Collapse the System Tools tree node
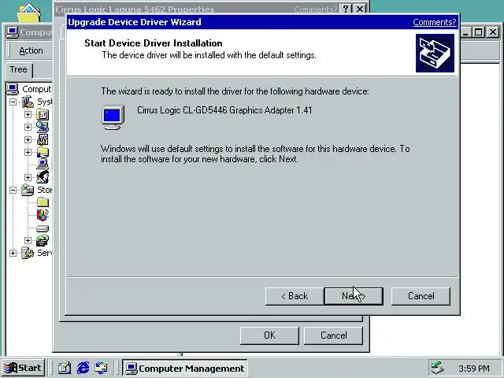504x378 pixels. tap(13, 102)
